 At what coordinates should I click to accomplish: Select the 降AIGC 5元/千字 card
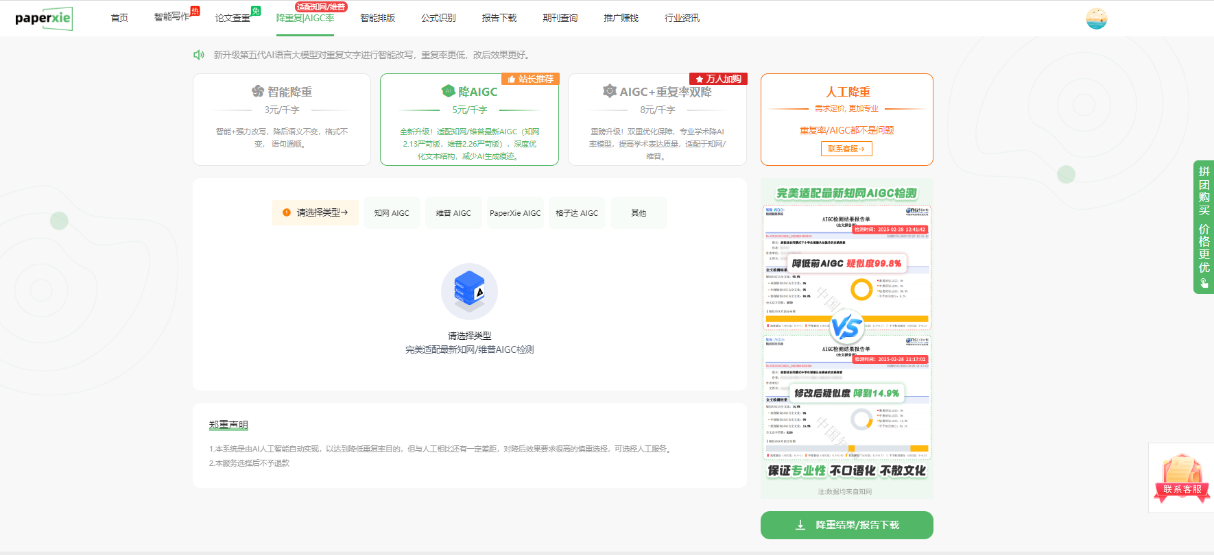[469, 119]
